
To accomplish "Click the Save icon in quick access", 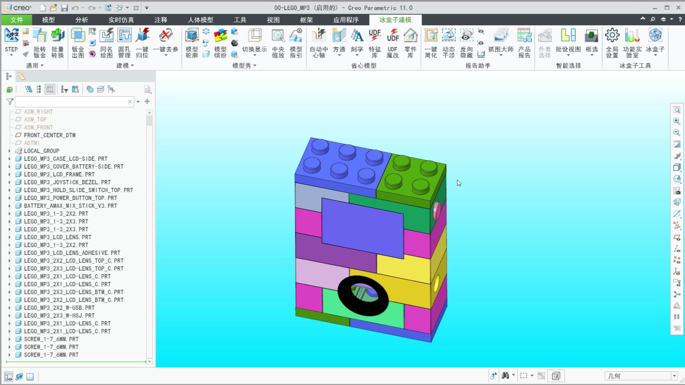I will (64, 7).
